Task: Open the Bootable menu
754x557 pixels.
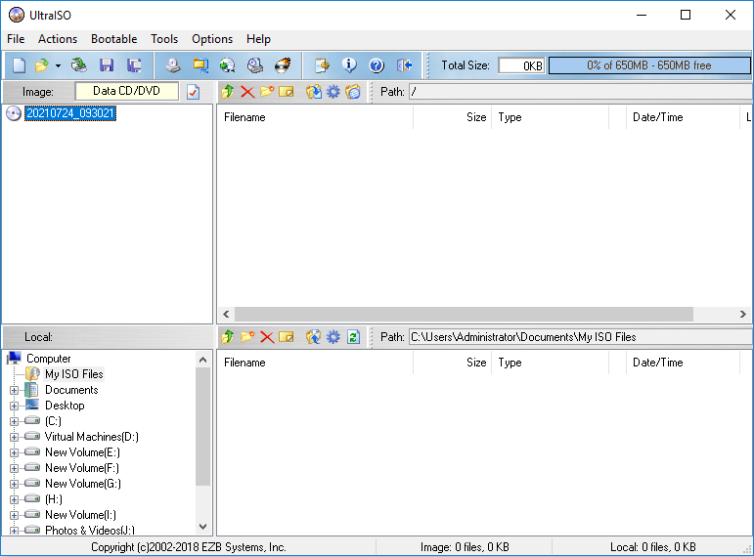Action: (114, 39)
